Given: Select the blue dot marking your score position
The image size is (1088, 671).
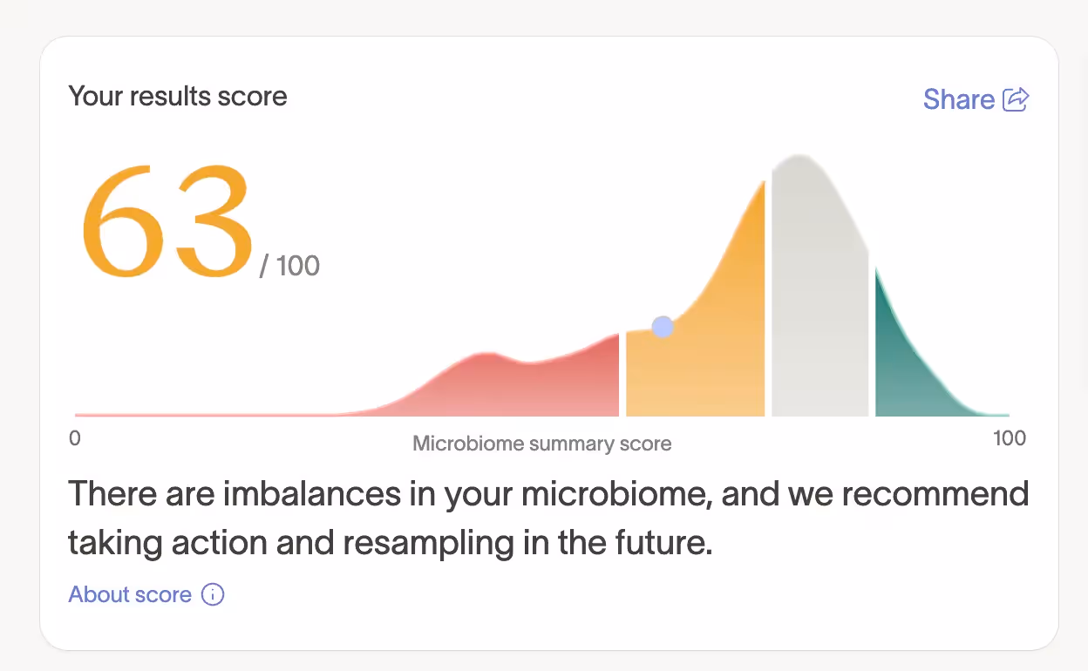Looking at the screenshot, I should pos(662,327).
